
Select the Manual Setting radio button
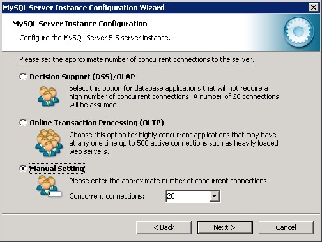click(23, 169)
